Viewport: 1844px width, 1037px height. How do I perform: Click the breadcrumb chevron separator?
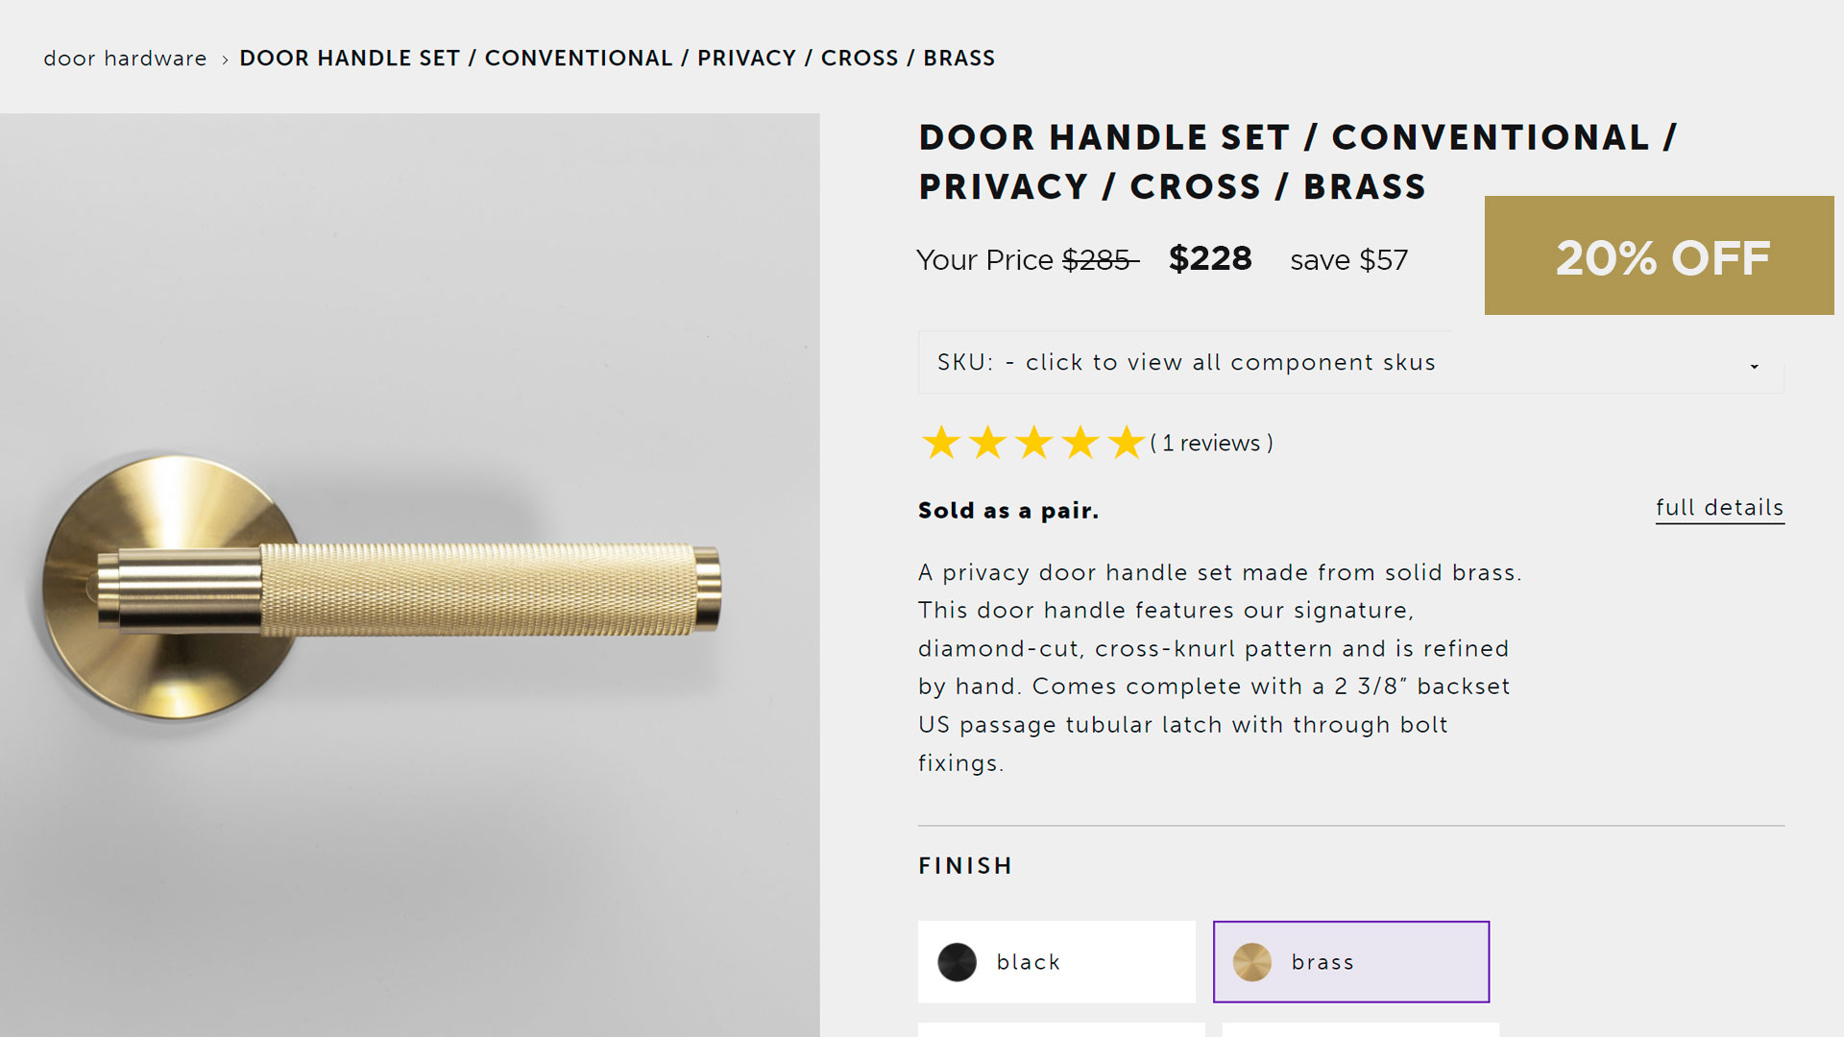(225, 60)
